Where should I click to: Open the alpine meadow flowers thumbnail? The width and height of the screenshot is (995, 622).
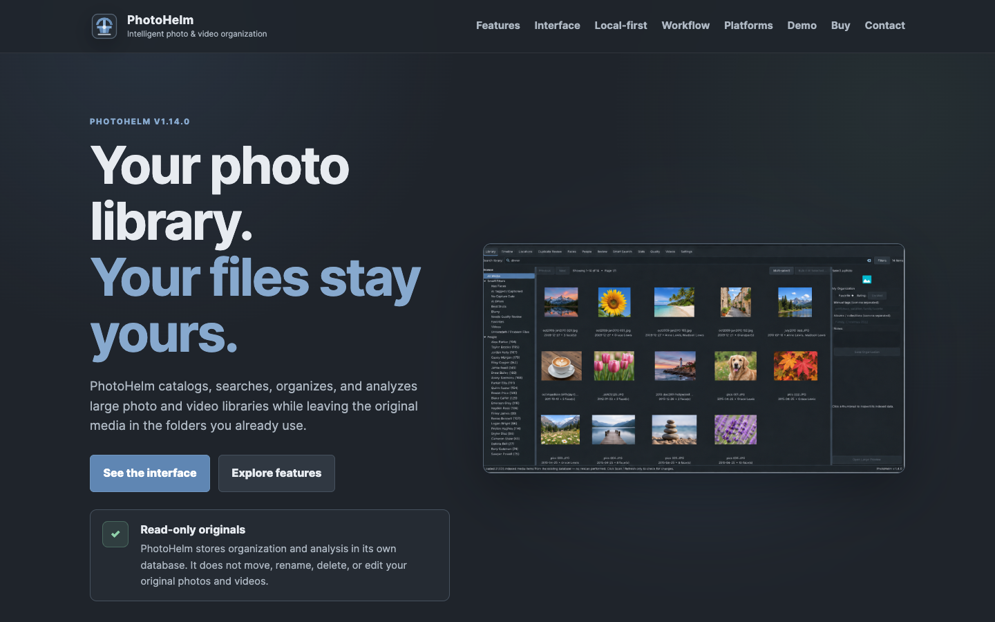(x=560, y=430)
